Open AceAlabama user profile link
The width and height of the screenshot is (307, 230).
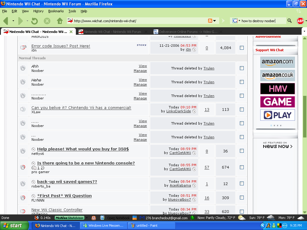180,185
